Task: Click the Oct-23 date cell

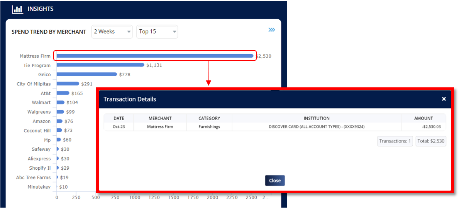Action: (119, 127)
